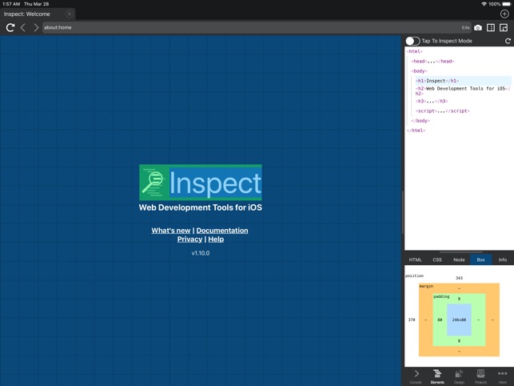Click the split-view layout icon

[x=491, y=27]
